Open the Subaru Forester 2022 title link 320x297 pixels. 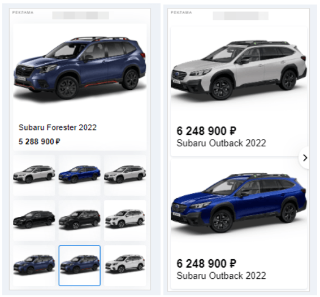[58, 128]
